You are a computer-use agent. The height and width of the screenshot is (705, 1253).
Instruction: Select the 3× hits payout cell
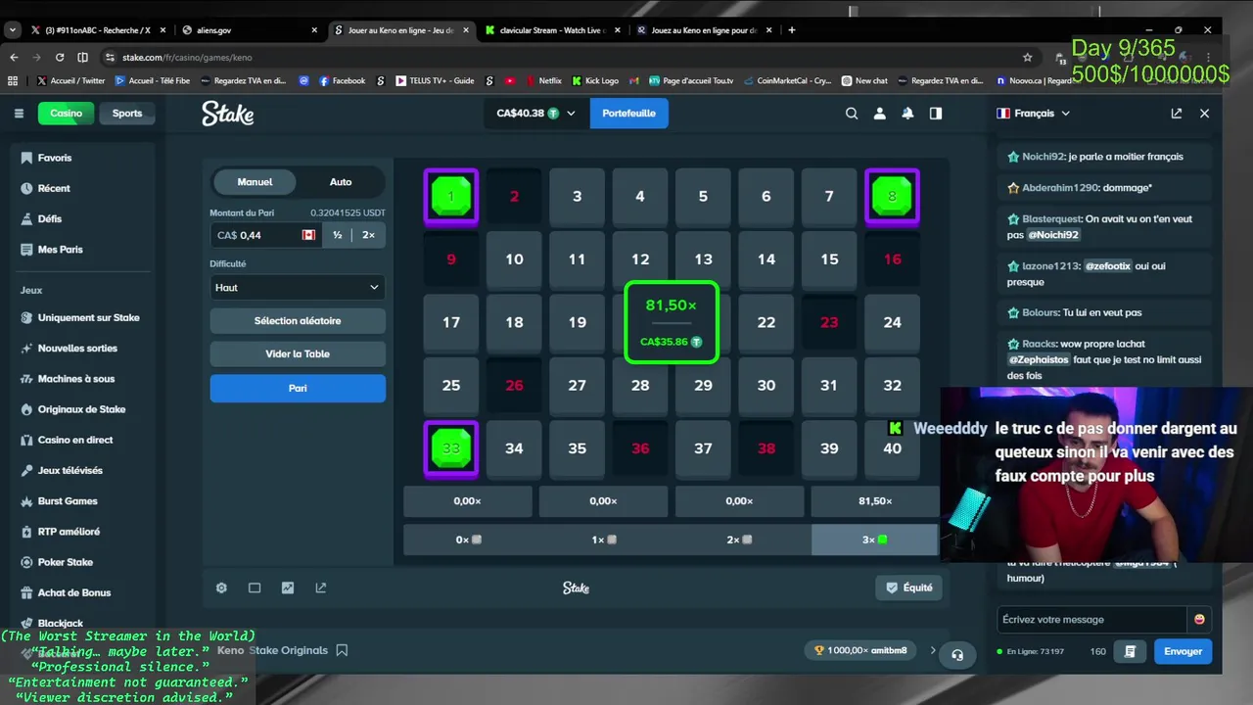pos(875,540)
